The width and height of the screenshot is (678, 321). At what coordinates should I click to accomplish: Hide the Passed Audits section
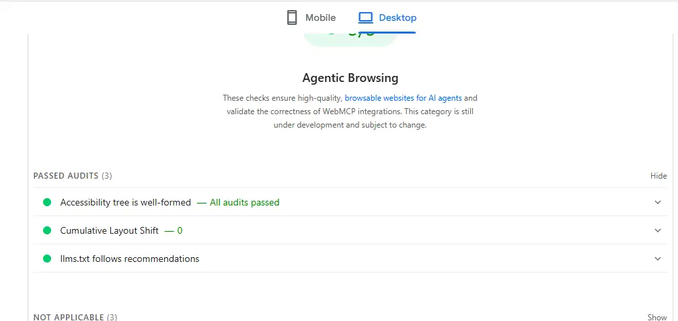pos(658,176)
